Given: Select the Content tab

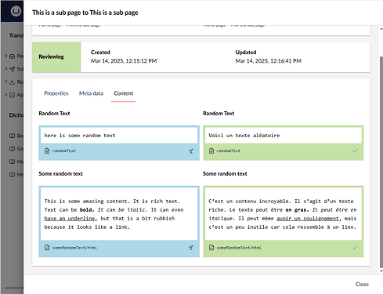Looking at the screenshot, I should (123, 93).
